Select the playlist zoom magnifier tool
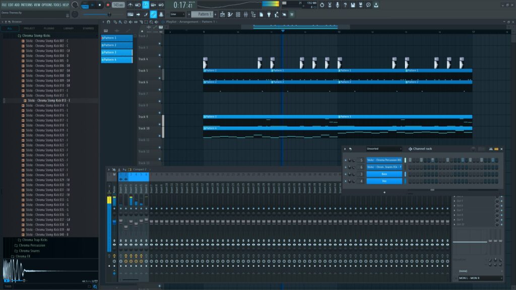Viewport: 516px width, 290px height. point(151,22)
